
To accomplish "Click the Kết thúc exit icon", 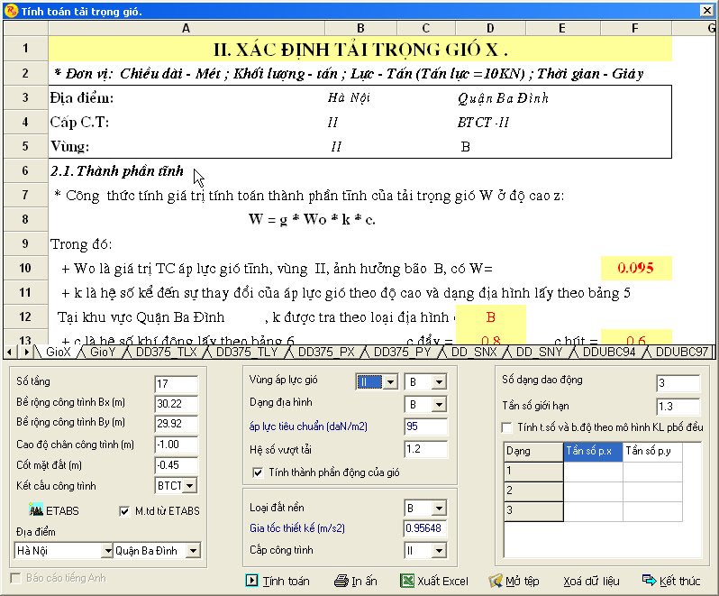I will point(649,580).
